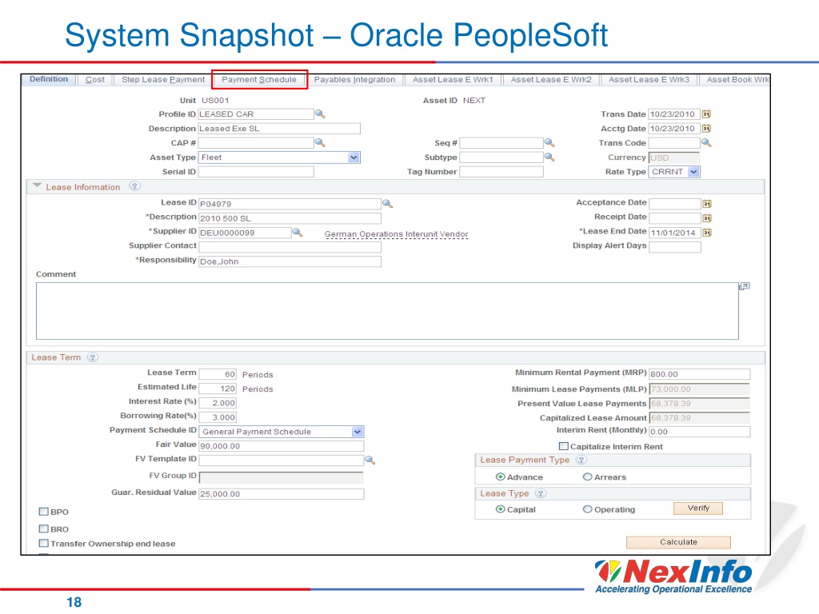
Task: Check the BPO checkbox
Action: pyautogui.click(x=44, y=512)
